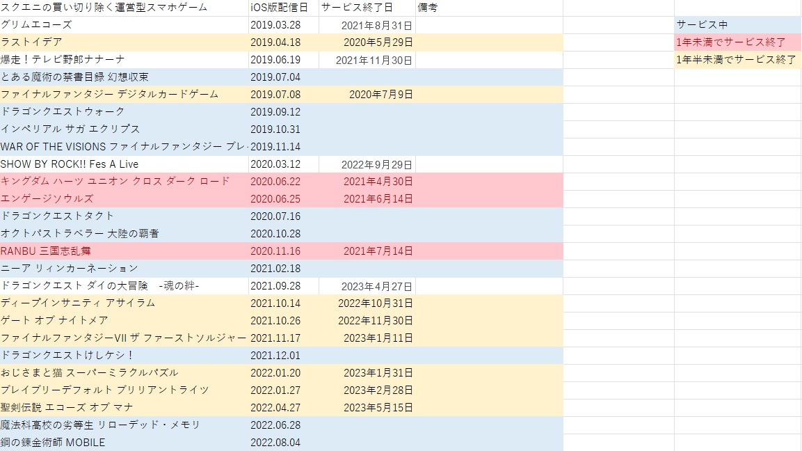
Task: Select the header cell 備考
Action: 489,8
